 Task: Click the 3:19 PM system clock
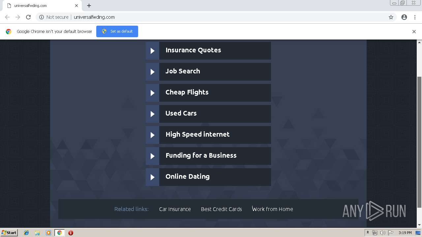pyautogui.click(x=405, y=233)
